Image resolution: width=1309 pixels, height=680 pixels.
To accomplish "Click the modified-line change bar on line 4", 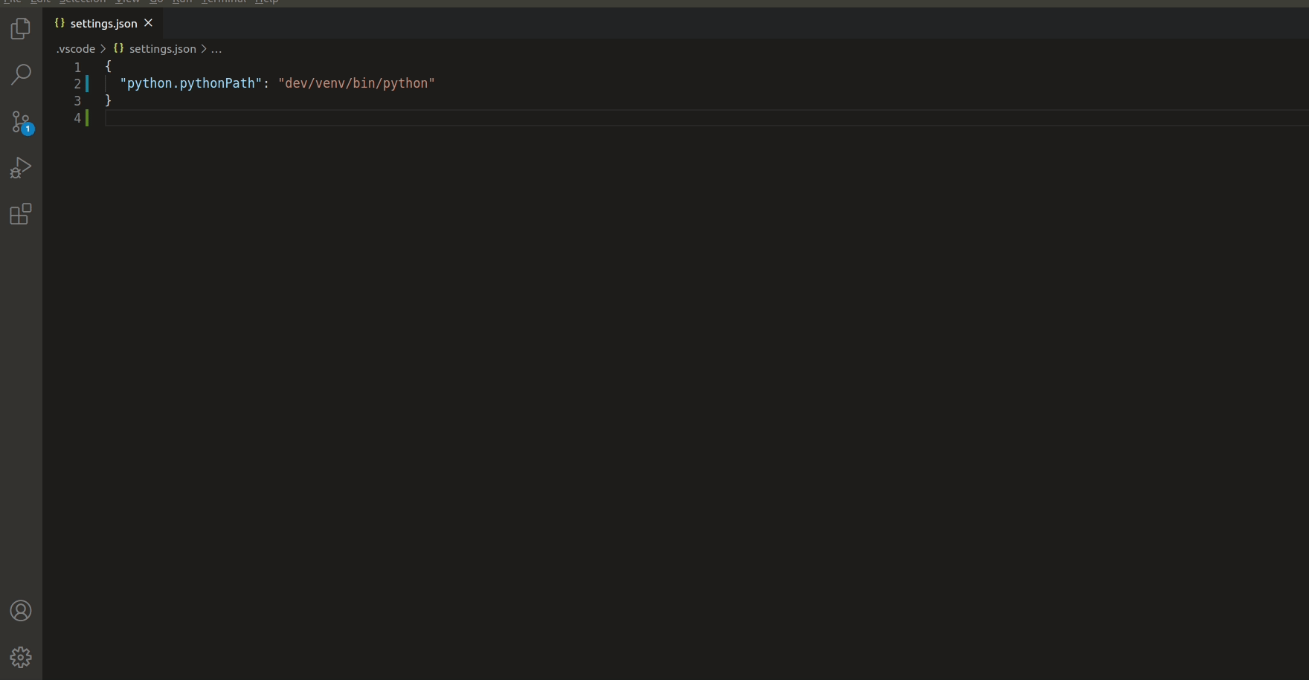I will (x=86, y=118).
